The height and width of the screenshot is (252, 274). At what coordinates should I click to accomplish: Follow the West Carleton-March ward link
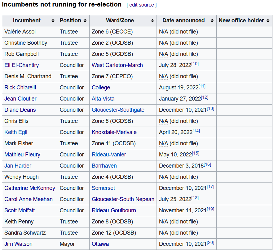(x=117, y=65)
